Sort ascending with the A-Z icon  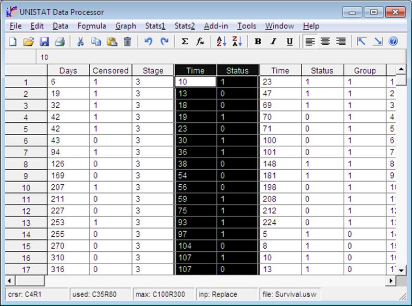tap(221, 42)
